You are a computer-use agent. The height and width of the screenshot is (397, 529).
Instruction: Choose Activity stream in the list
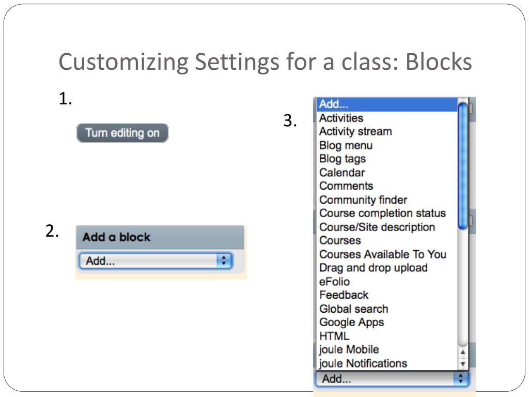[x=355, y=131]
